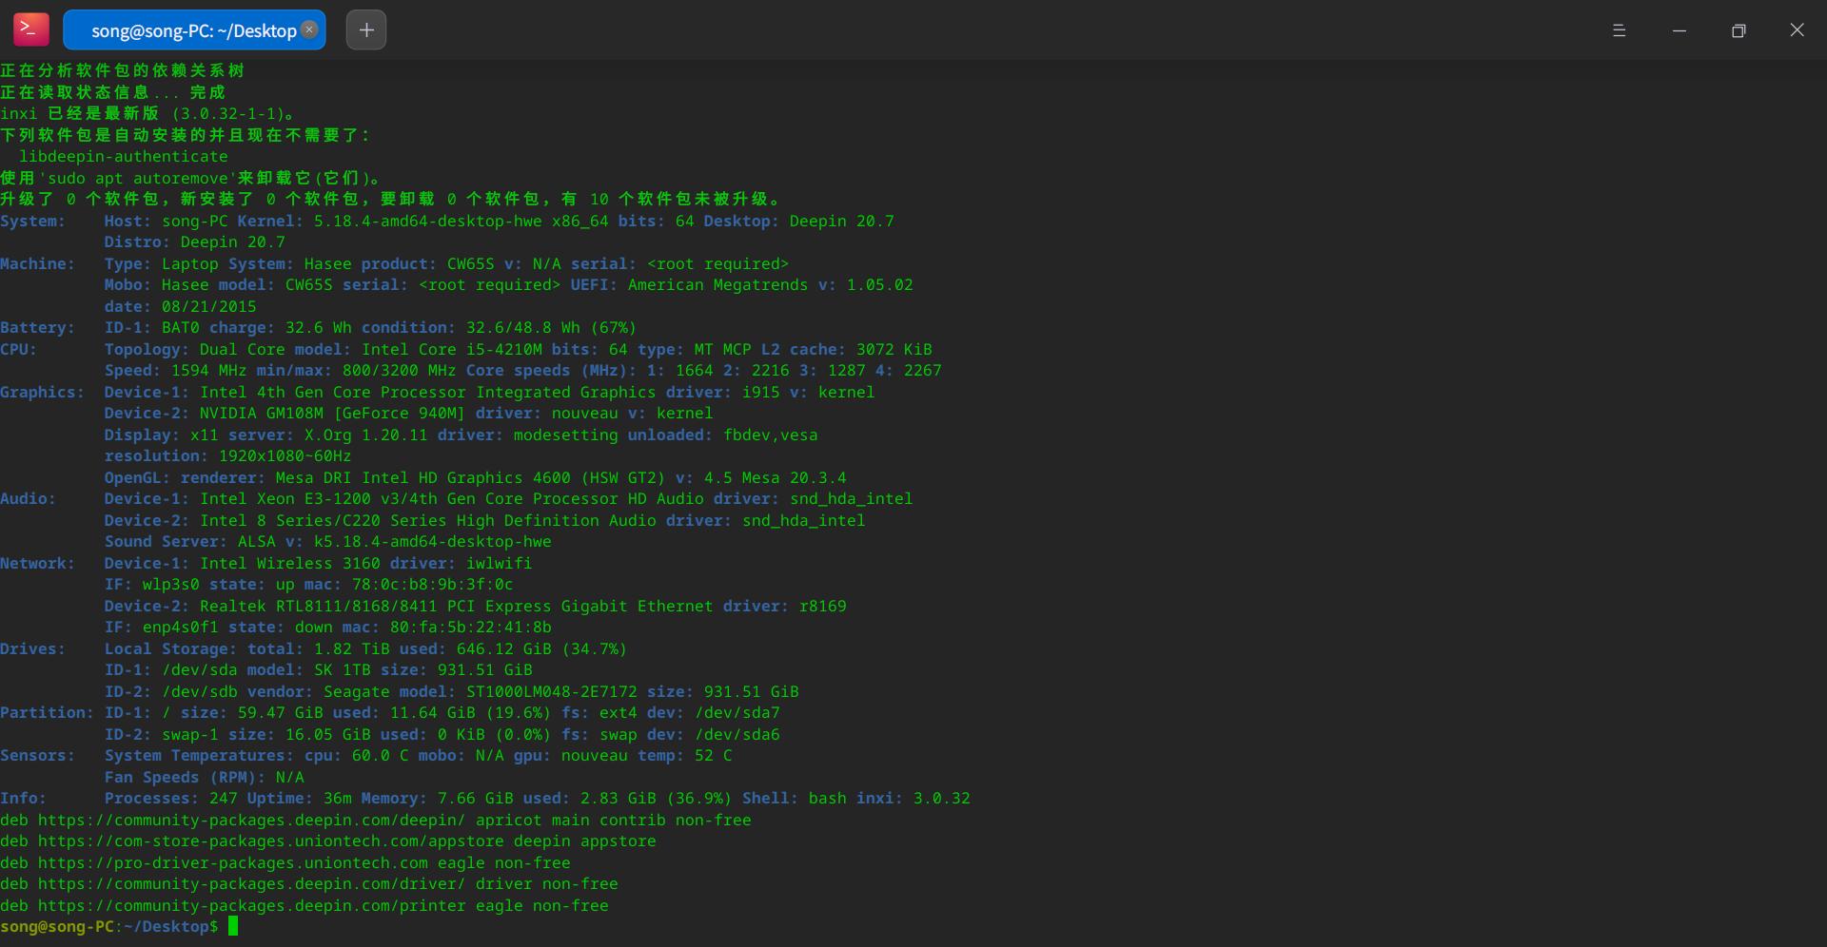Close the Desktop tab using its x icon
Viewport: 1827px width, 947px height.
pos(308,29)
